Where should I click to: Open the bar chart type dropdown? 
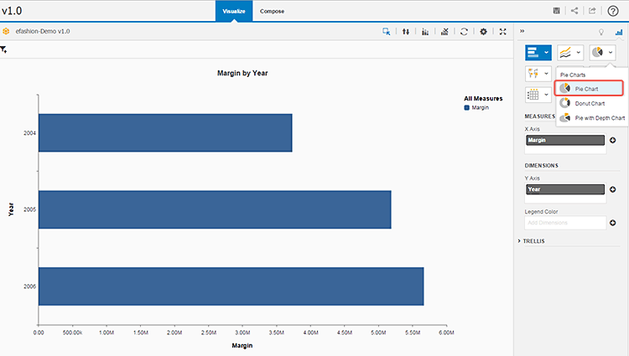(548, 52)
